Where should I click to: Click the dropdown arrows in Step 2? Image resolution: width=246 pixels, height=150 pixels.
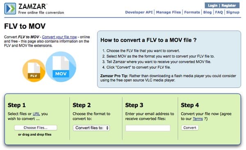click(107, 128)
